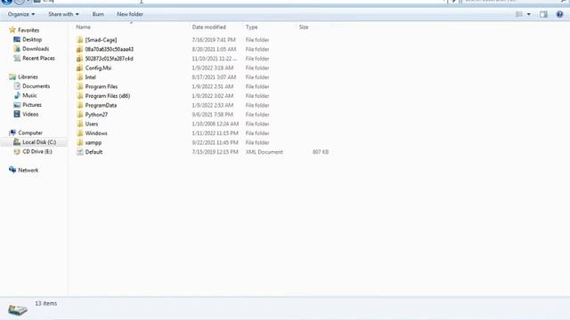Image resolution: width=570 pixels, height=320 pixels.
Task: Click the ProgramData name text
Action: 101,105
